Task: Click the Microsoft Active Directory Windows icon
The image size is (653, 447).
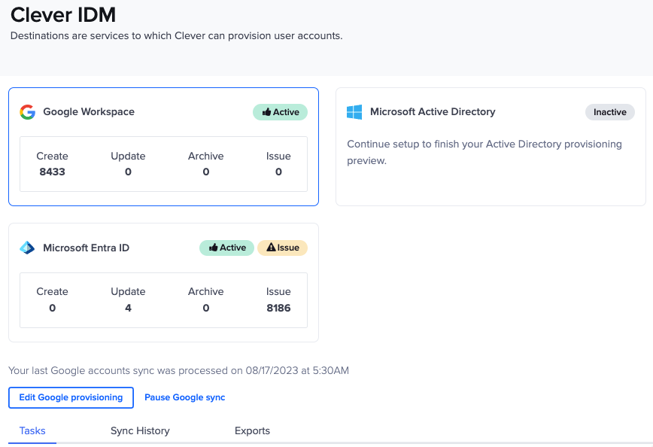Action: coord(354,111)
